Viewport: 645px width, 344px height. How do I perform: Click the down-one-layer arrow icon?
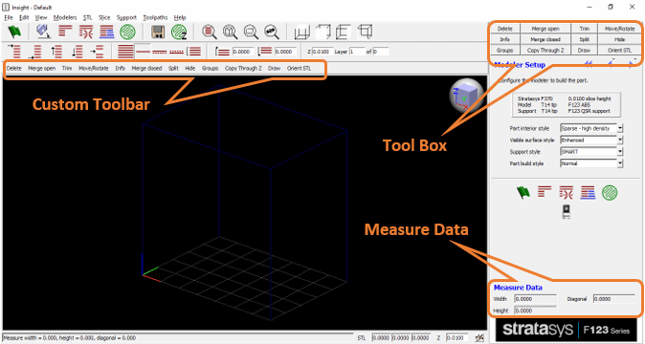[x=78, y=52]
